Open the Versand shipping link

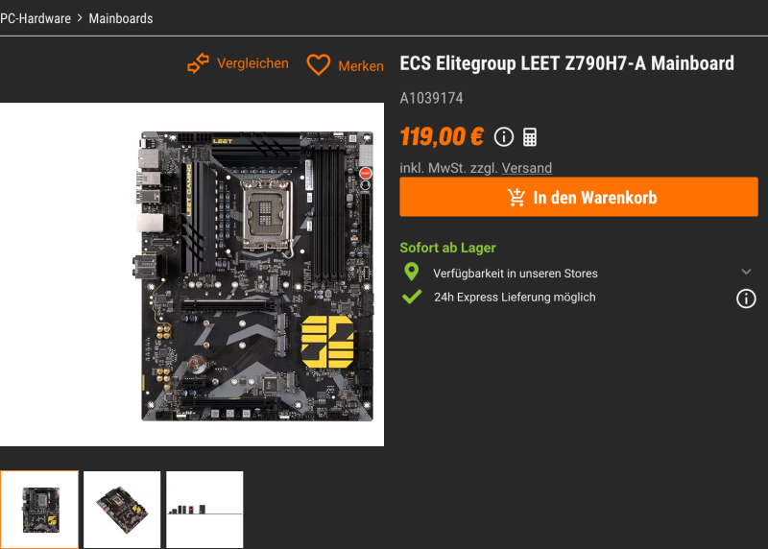pos(526,168)
